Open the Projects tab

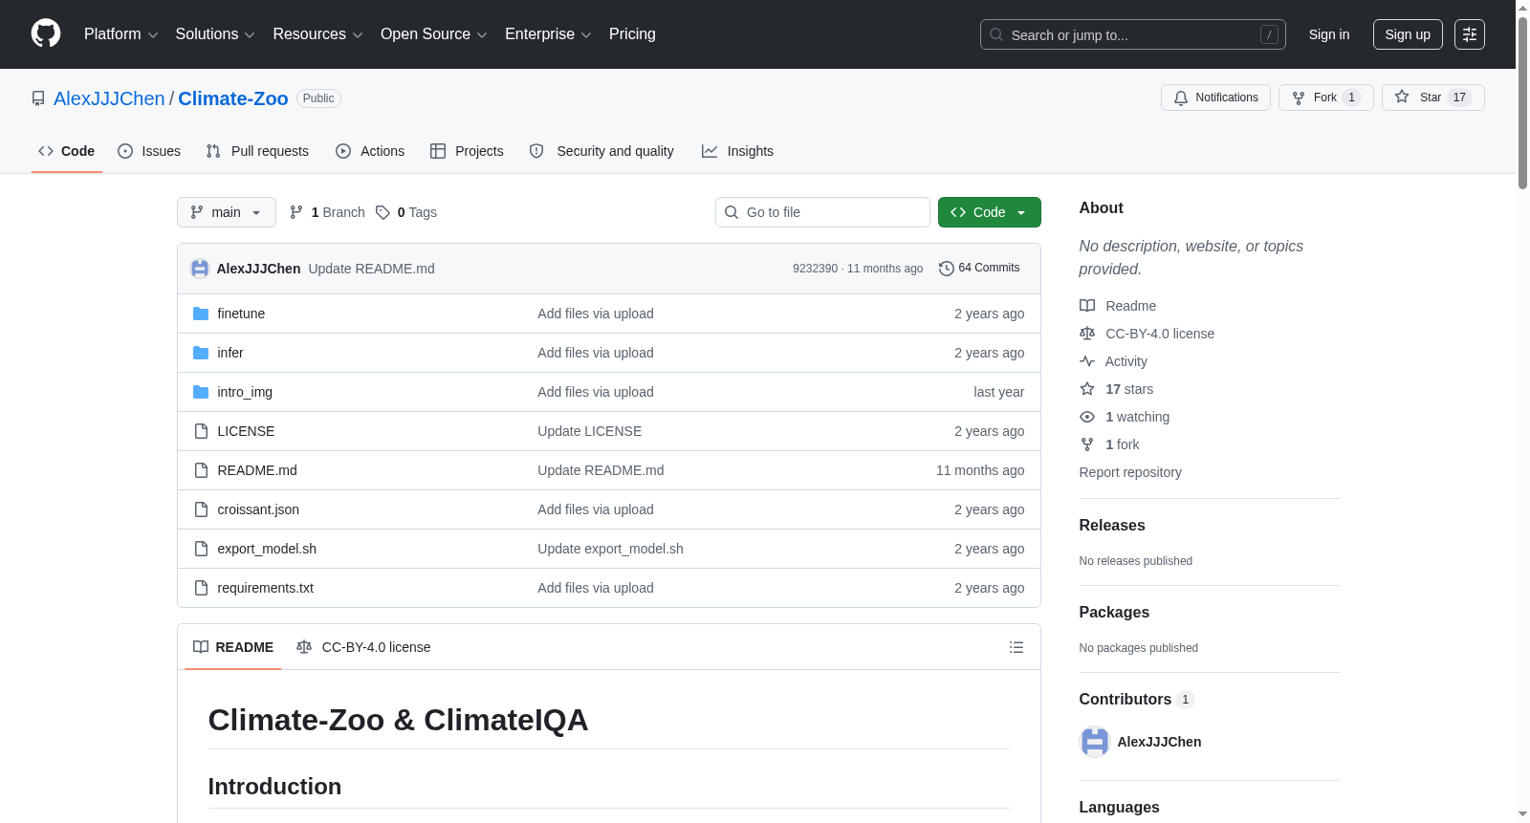[467, 151]
